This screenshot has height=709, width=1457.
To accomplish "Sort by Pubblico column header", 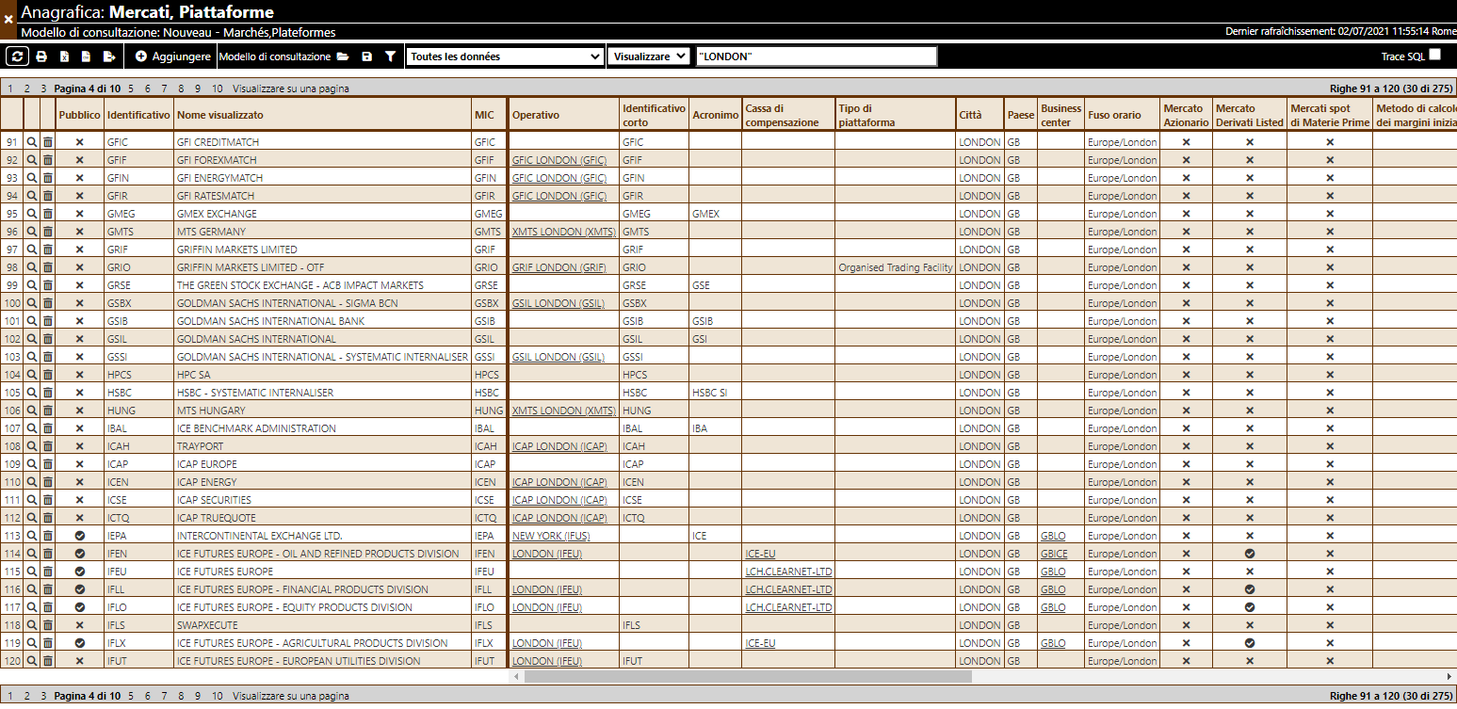I will click(x=79, y=115).
